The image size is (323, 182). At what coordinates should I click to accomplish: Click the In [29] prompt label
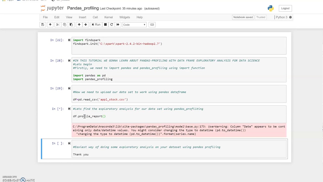click(57, 88)
